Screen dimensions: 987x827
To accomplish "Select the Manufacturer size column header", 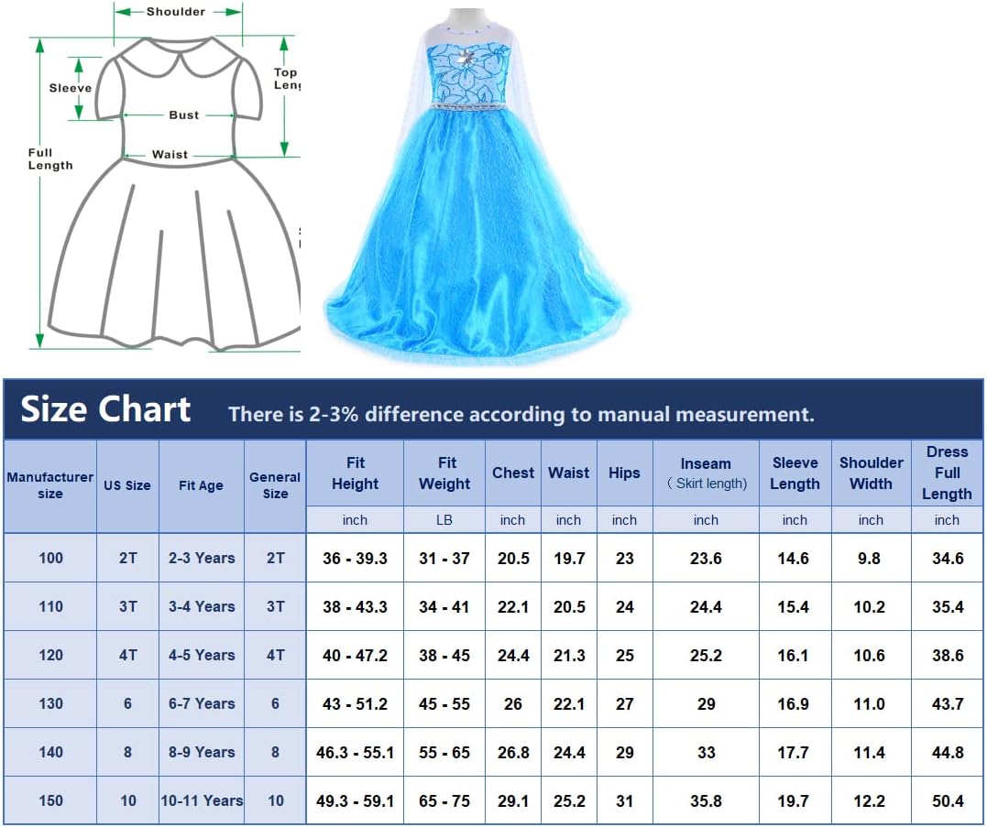I will pos(50,485).
